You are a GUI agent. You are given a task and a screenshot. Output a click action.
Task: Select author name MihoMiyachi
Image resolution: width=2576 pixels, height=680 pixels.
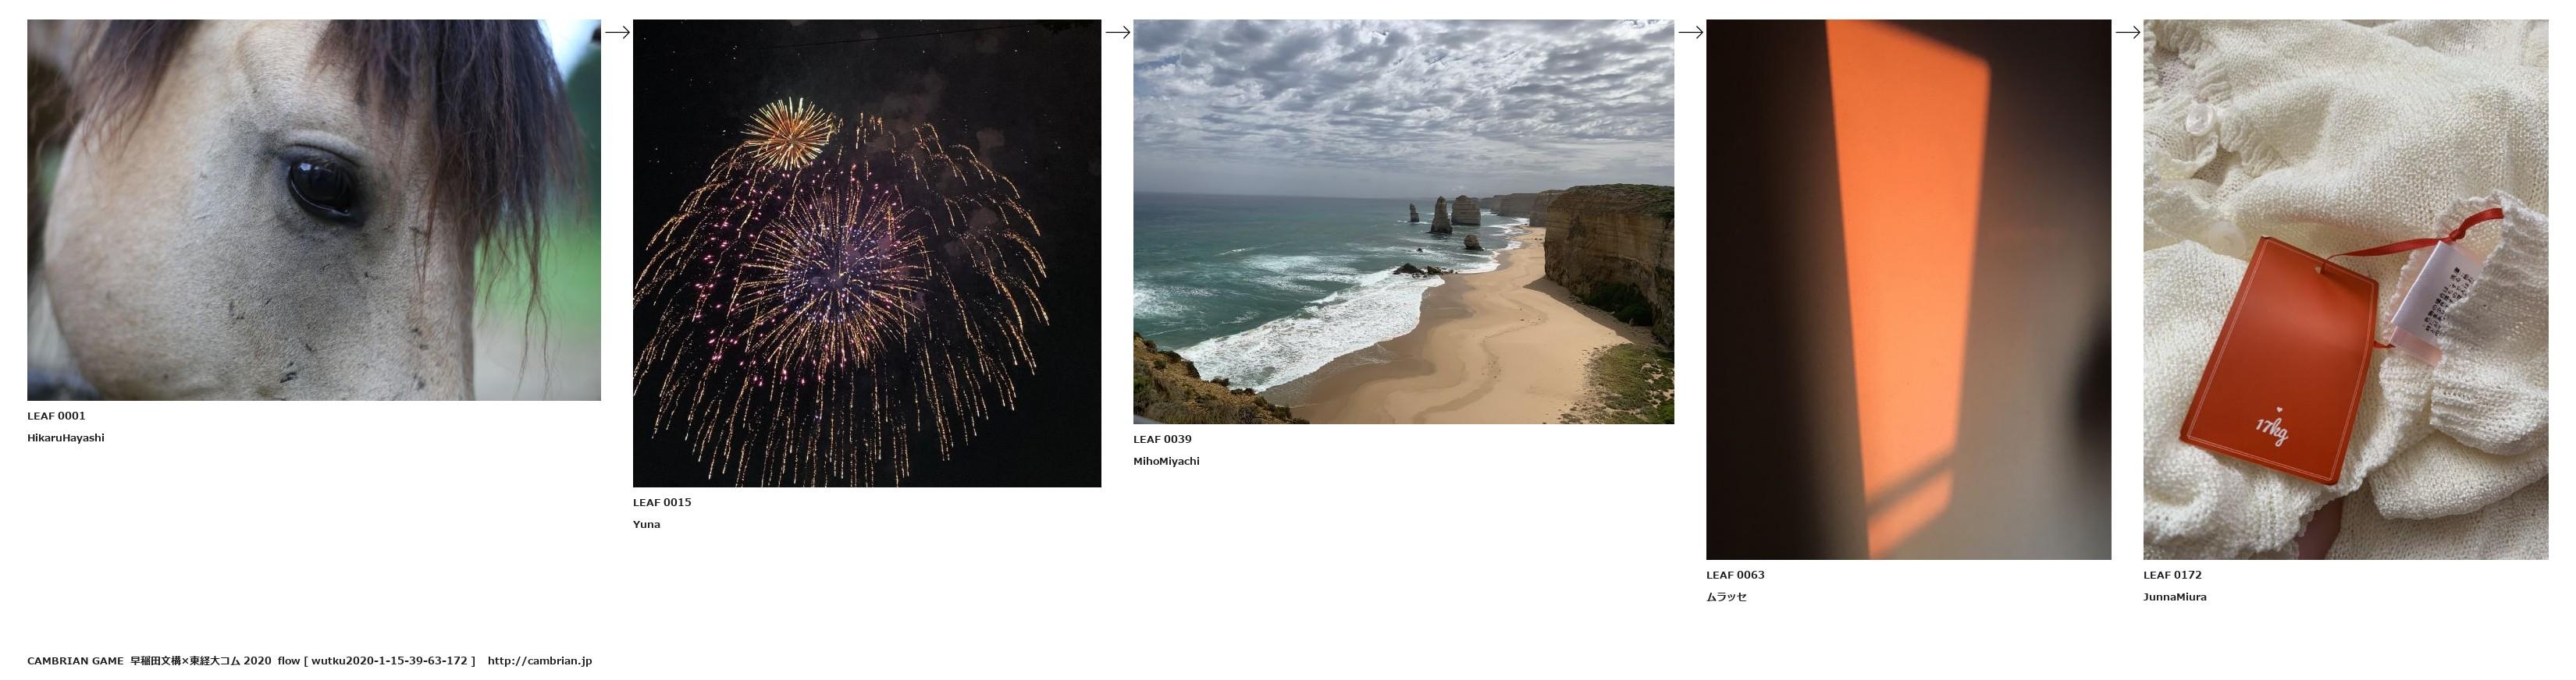[x=1166, y=462]
